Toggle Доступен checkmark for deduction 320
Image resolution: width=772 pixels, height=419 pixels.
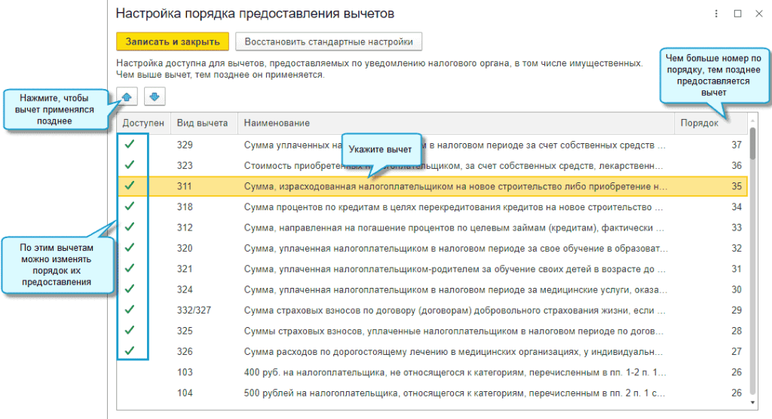click(x=130, y=248)
